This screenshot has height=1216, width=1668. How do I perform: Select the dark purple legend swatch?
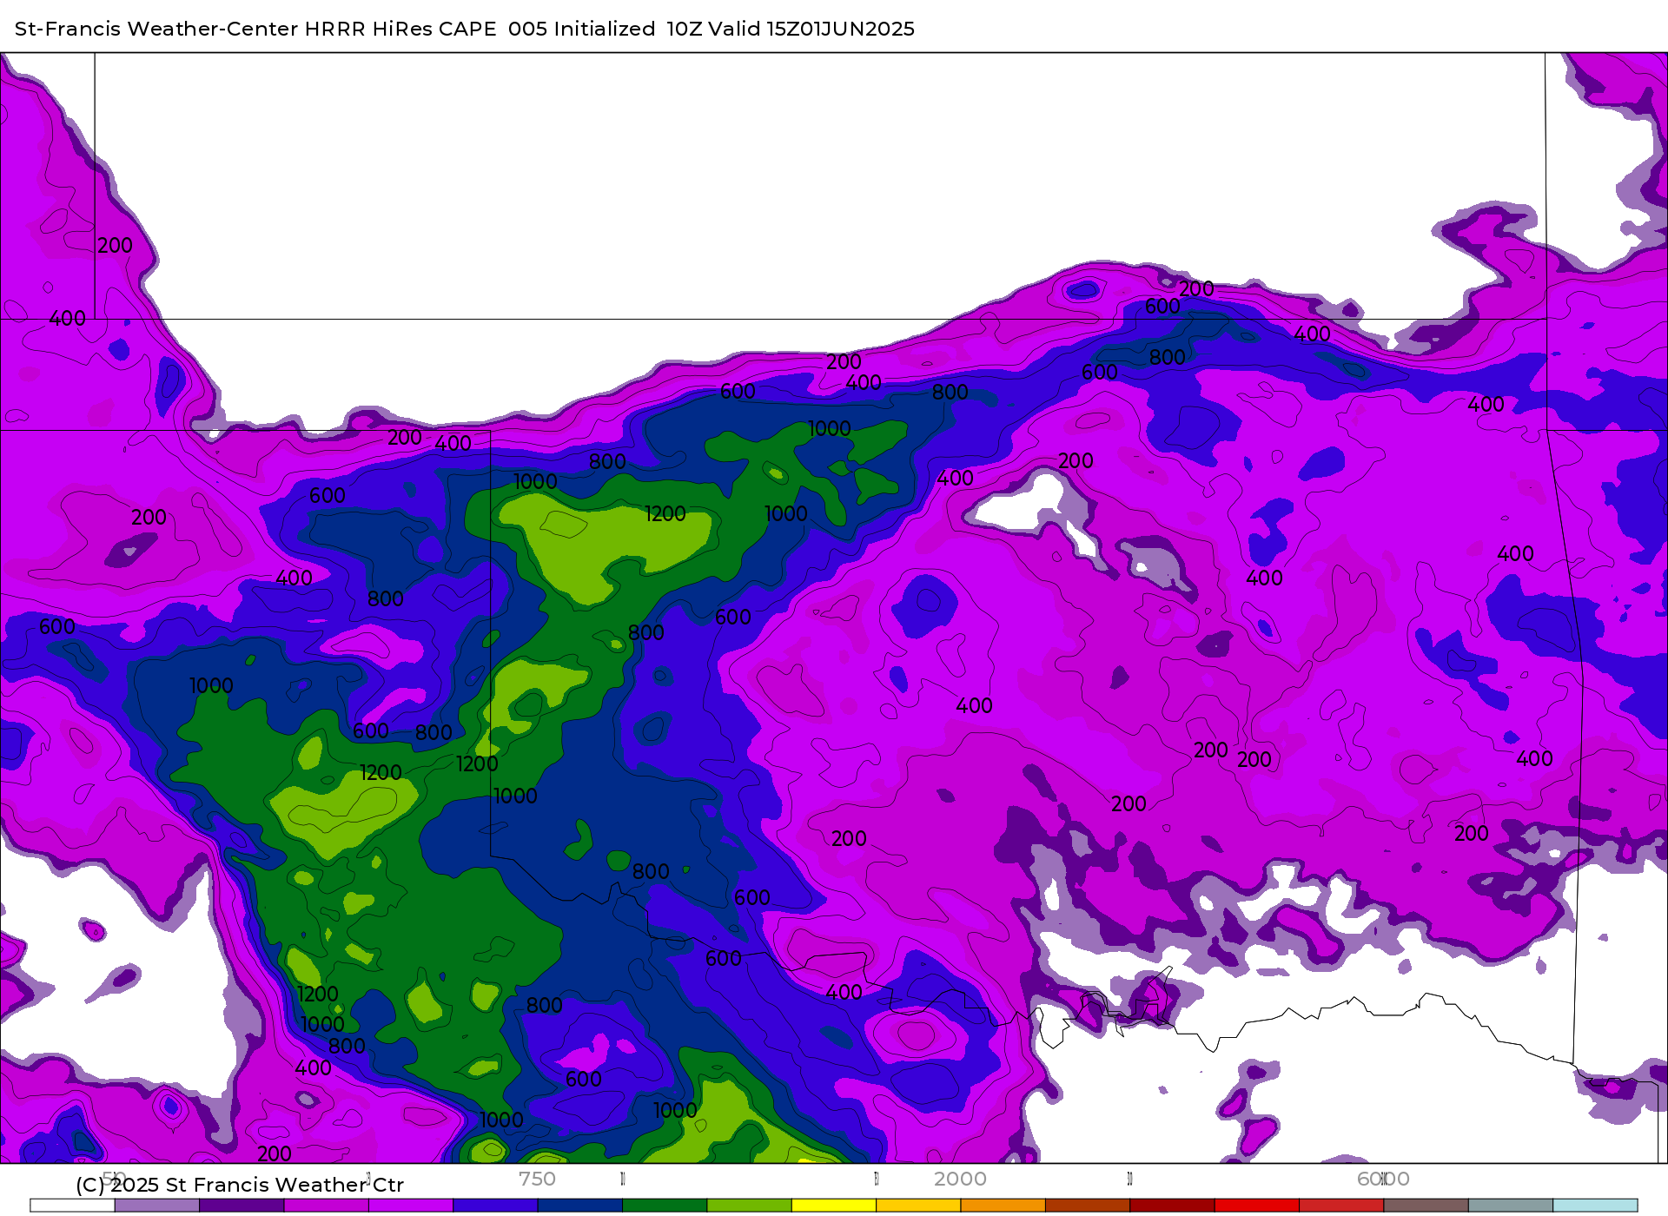pyautogui.click(x=242, y=1206)
